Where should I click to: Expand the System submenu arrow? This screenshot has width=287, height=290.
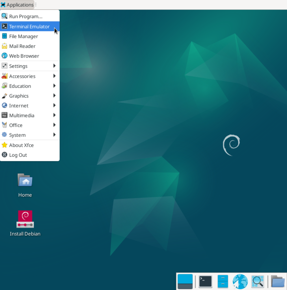coord(54,135)
